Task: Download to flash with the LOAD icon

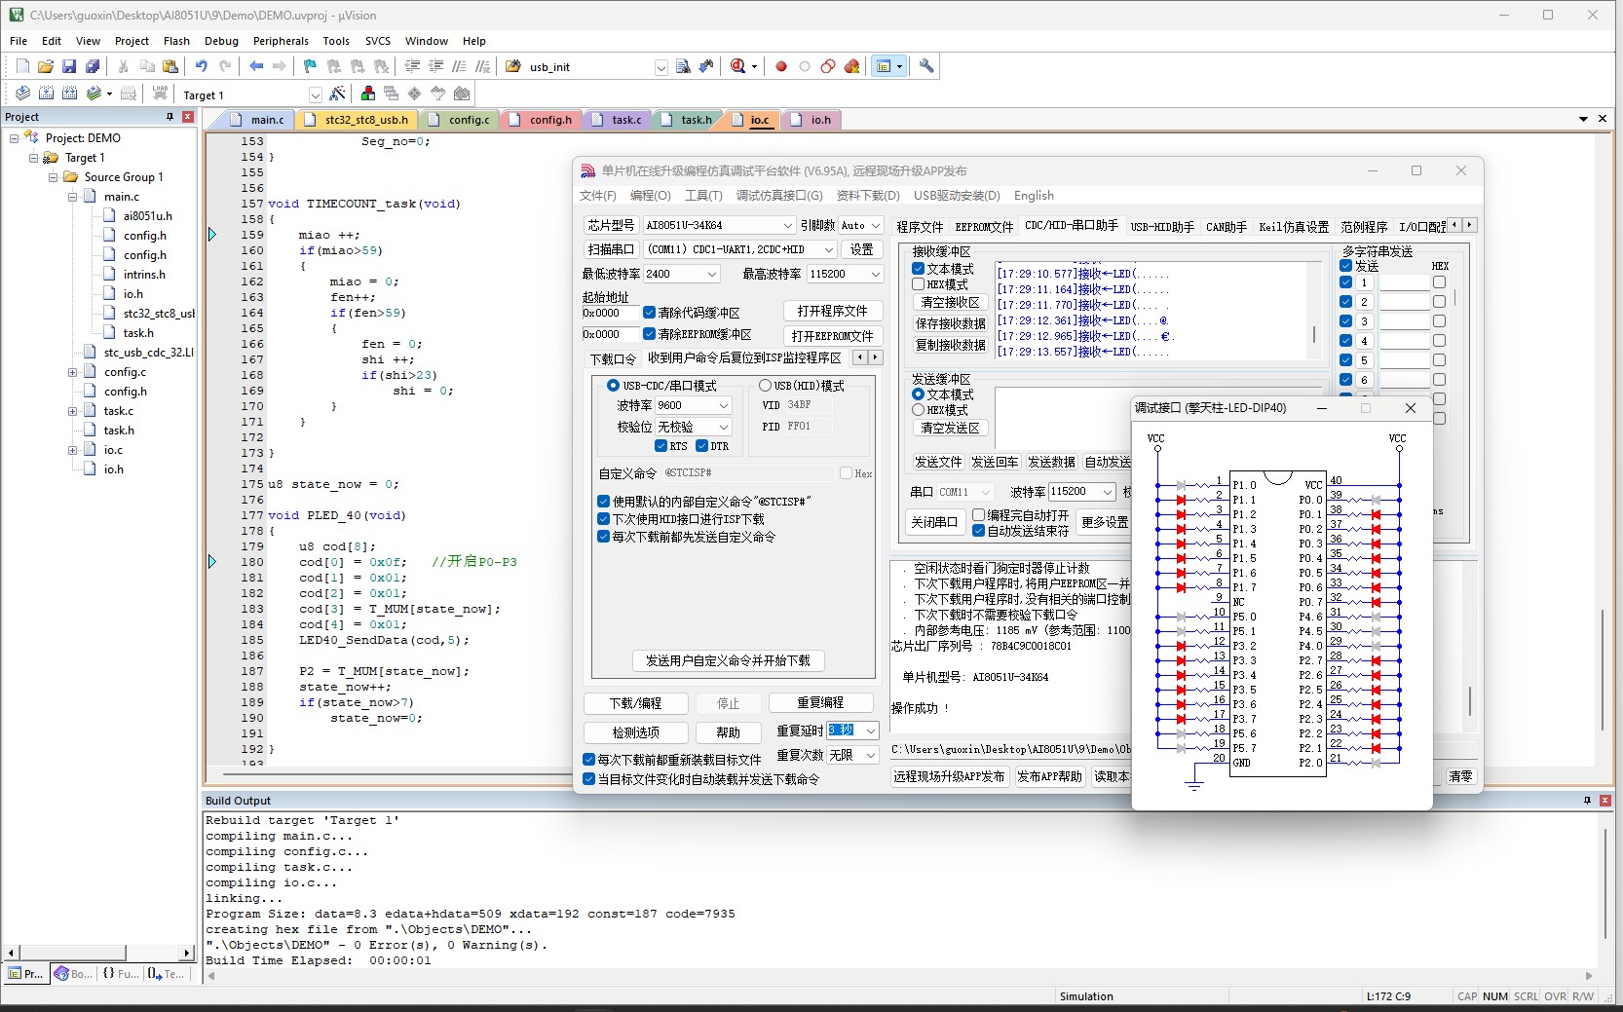Action: (x=160, y=94)
